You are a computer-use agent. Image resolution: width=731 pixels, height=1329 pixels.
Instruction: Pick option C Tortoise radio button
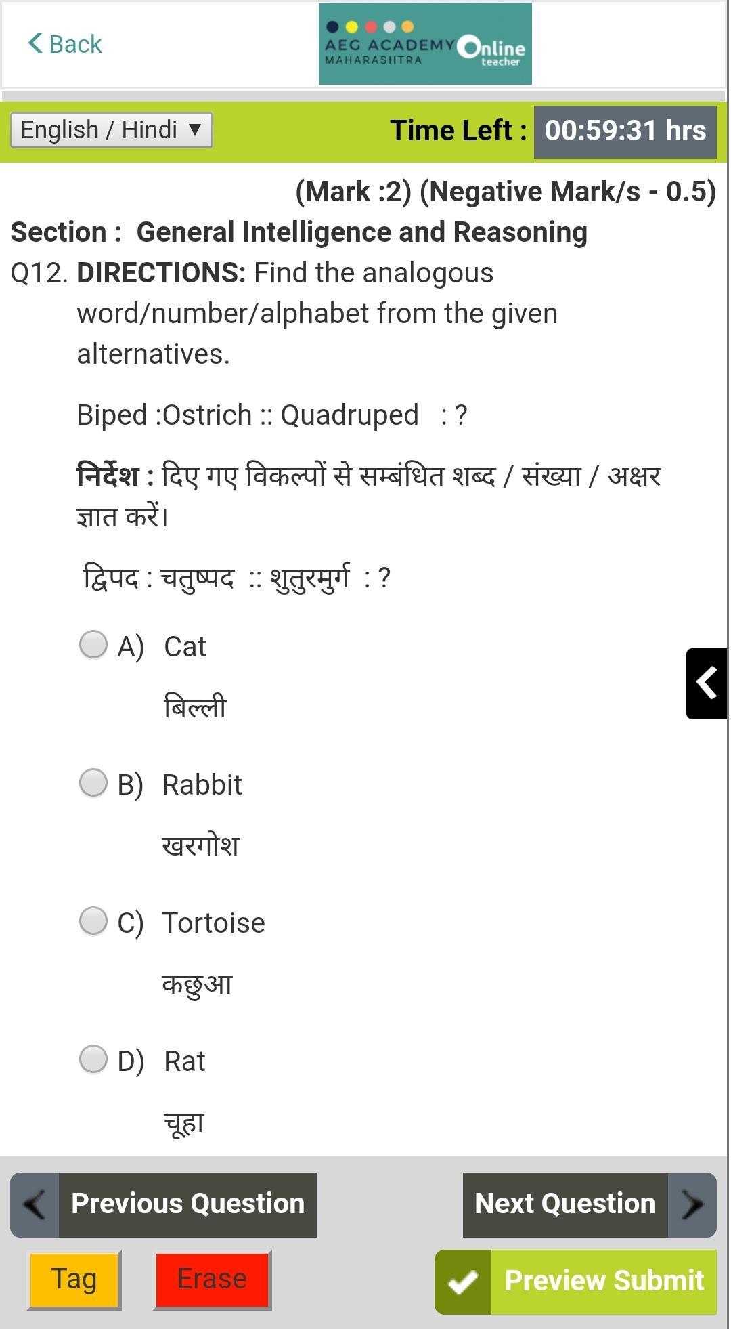click(x=93, y=921)
